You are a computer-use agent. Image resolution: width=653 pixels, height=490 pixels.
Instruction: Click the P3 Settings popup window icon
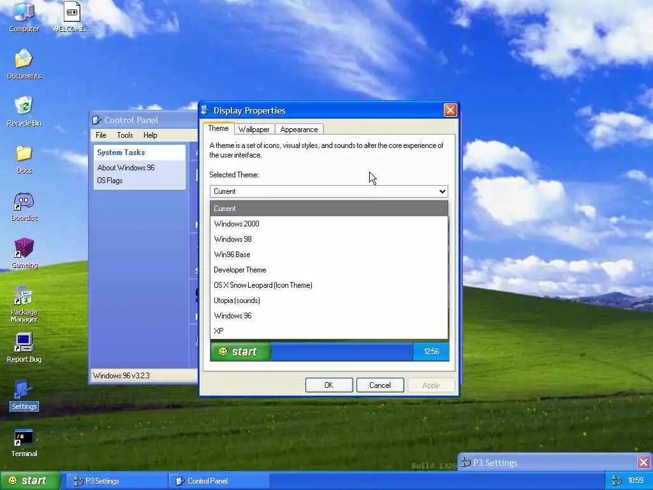pos(466,463)
